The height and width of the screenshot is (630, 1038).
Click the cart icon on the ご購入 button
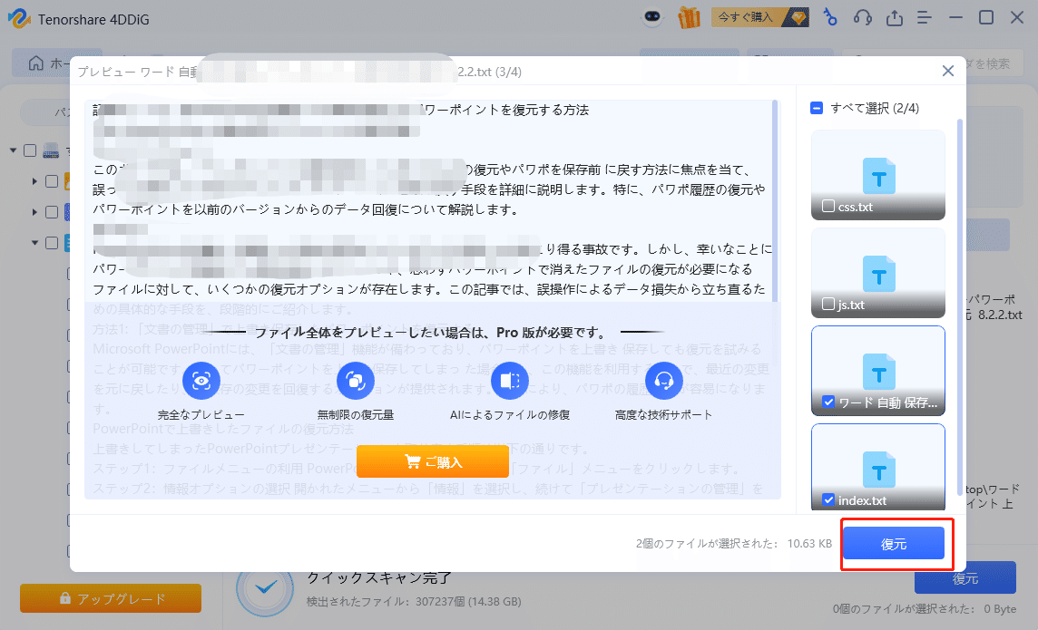click(413, 461)
